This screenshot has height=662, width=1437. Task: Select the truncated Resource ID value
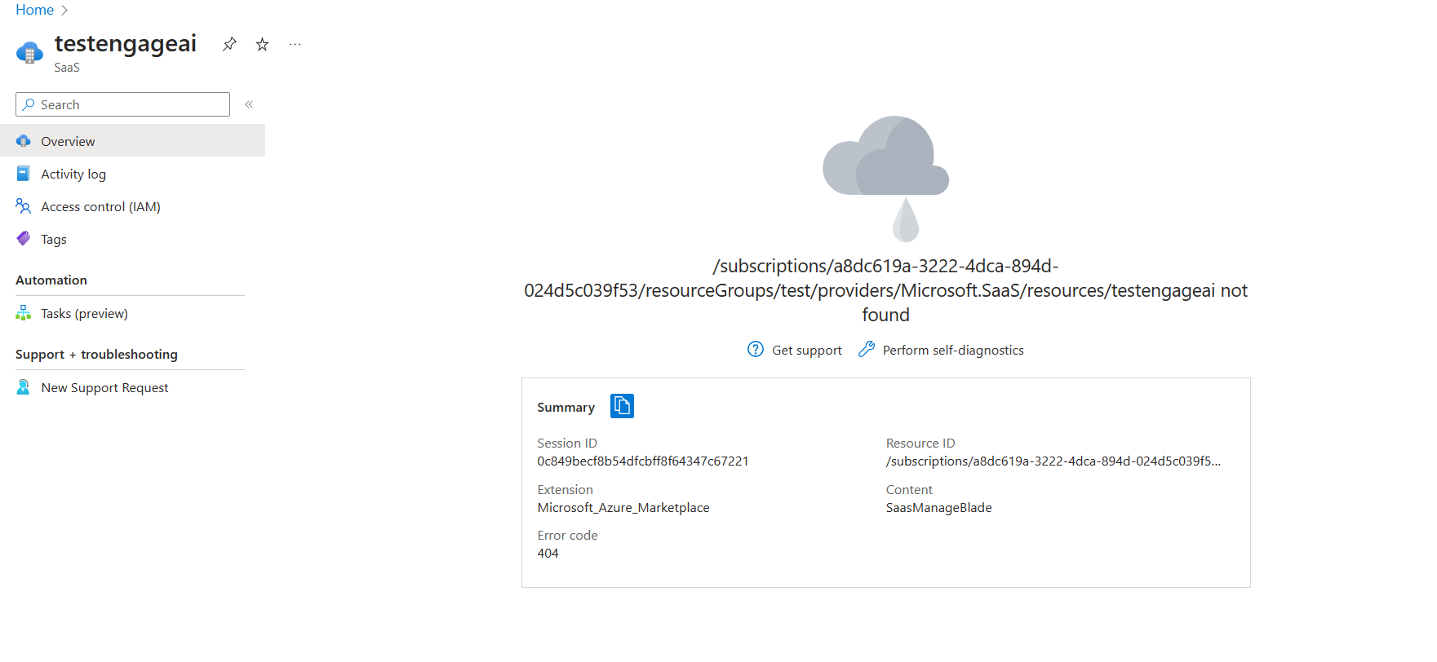pos(1053,461)
